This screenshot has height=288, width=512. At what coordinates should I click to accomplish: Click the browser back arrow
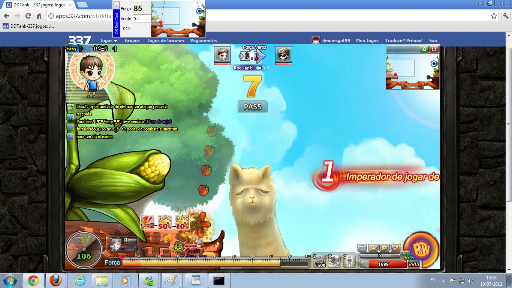(x=6, y=16)
